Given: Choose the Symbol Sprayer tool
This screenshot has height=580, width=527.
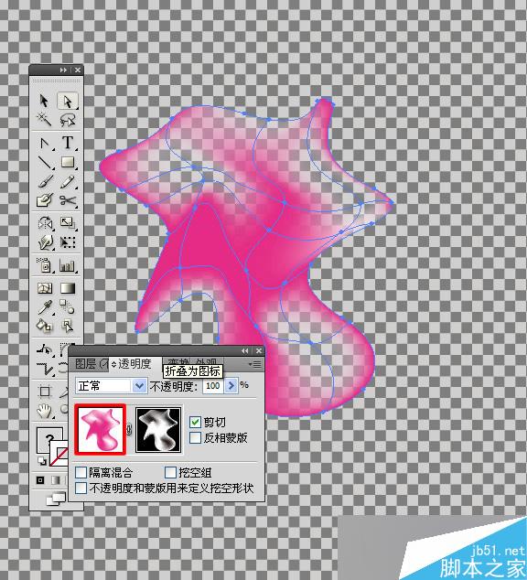Looking at the screenshot, I should [45, 265].
